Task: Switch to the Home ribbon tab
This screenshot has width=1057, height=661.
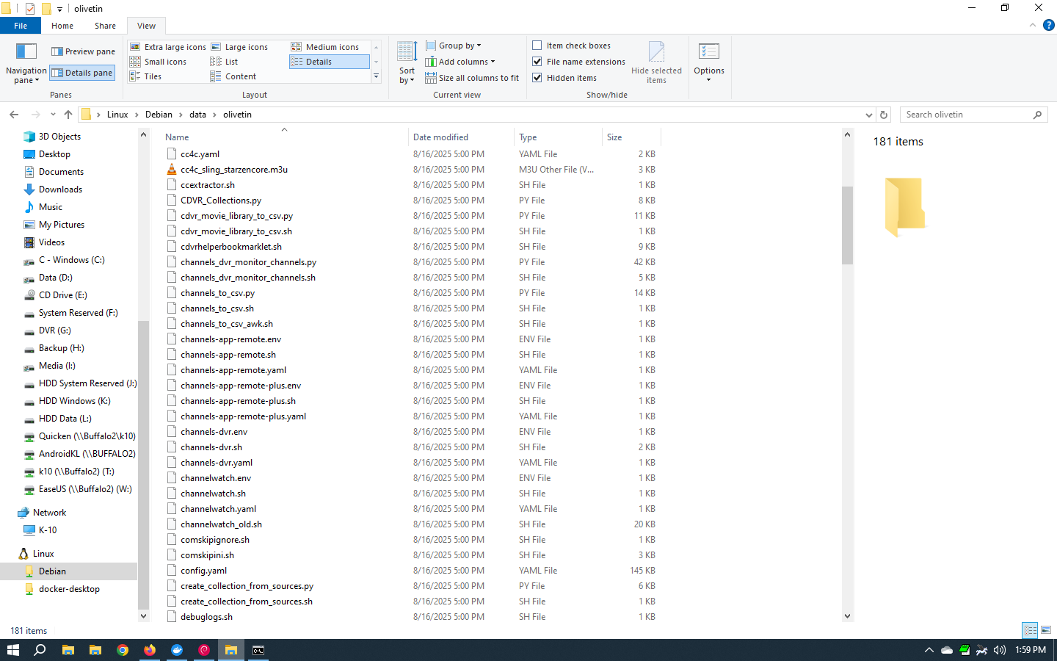Action: coord(62,26)
